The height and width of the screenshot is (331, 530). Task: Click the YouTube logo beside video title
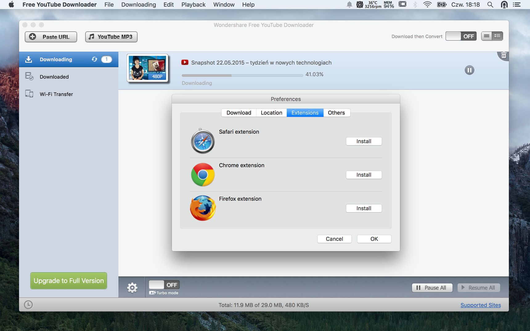[185, 62]
